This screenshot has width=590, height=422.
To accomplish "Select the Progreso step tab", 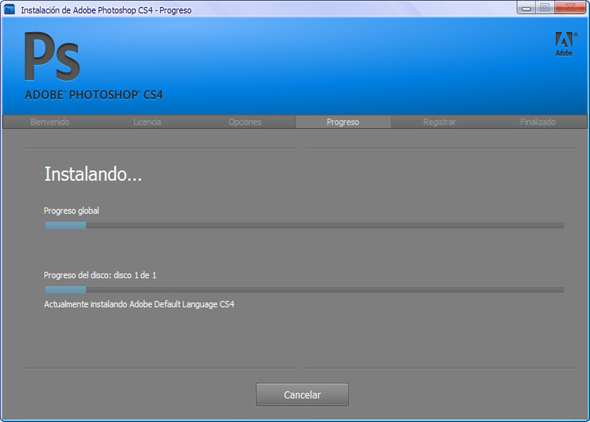I will point(343,122).
